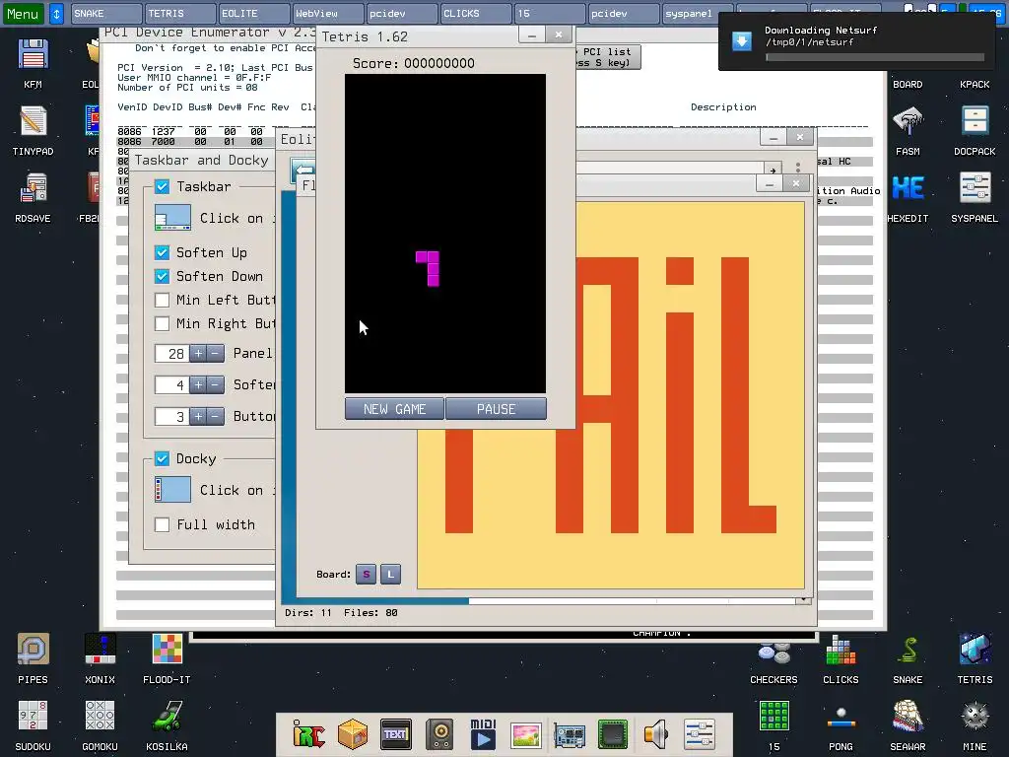Toggle the Soften Down checkbox
1009x757 pixels.
coord(163,276)
